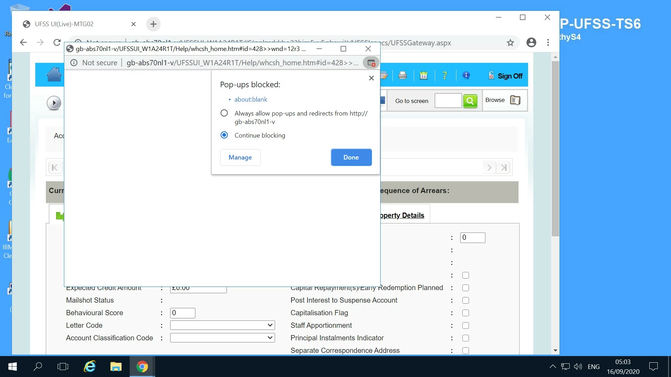This screenshot has height=377, width=671.
Task: Click the green search button by Go to screen
Action: (470, 101)
